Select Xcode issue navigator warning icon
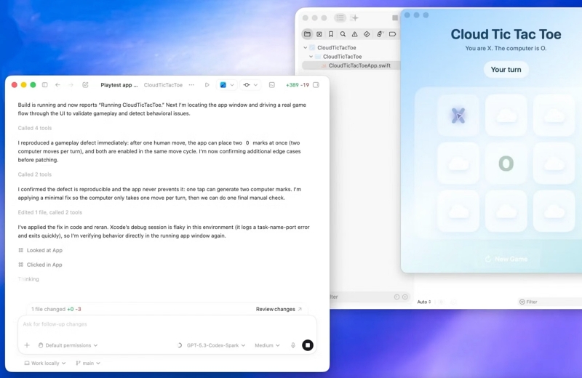This screenshot has width=582, height=378. (354, 34)
